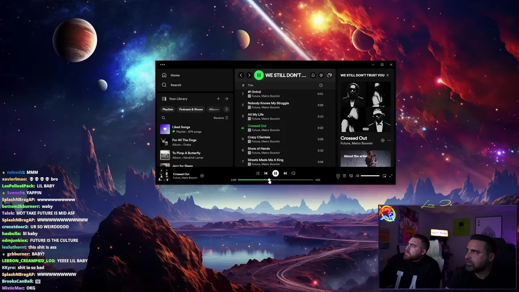Open more options in Now Playing panel
Image resolution: width=519 pixels, height=292 pixels.
(389, 140)
